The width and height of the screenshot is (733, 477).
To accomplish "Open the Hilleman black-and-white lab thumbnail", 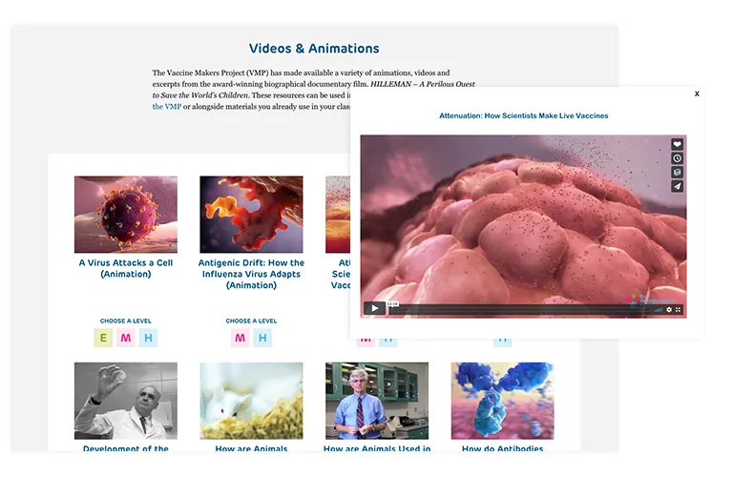I will (126, 401).
